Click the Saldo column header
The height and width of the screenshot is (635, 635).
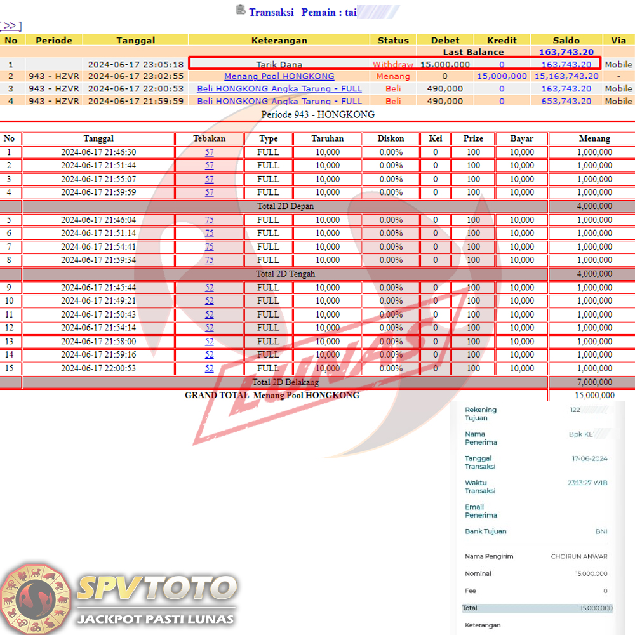click(x=565, y=40)
